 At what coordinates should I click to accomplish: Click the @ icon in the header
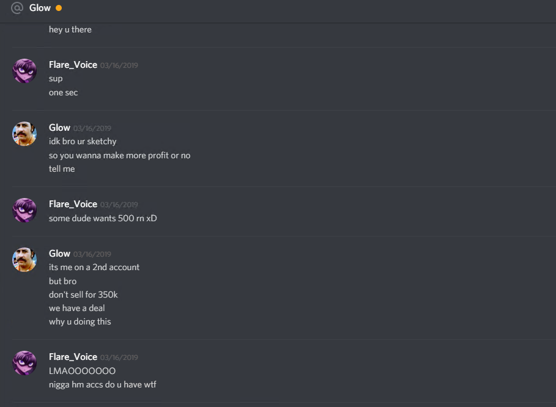(x=17, y=8)
